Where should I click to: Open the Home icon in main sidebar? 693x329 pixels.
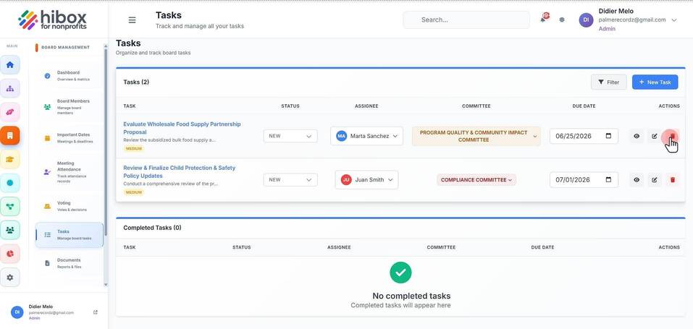pyautogui.click(x=9, y=65)
